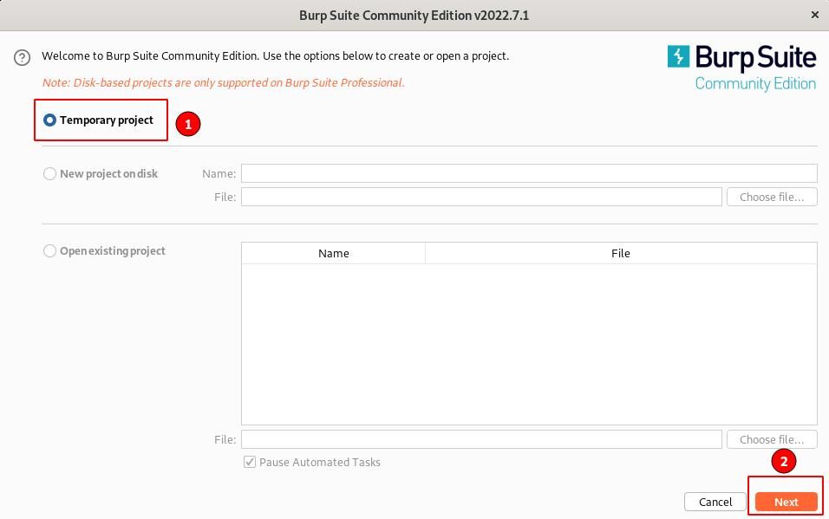Click the disk-based projects note text
829x519 pixels.
tap(223, 82)
